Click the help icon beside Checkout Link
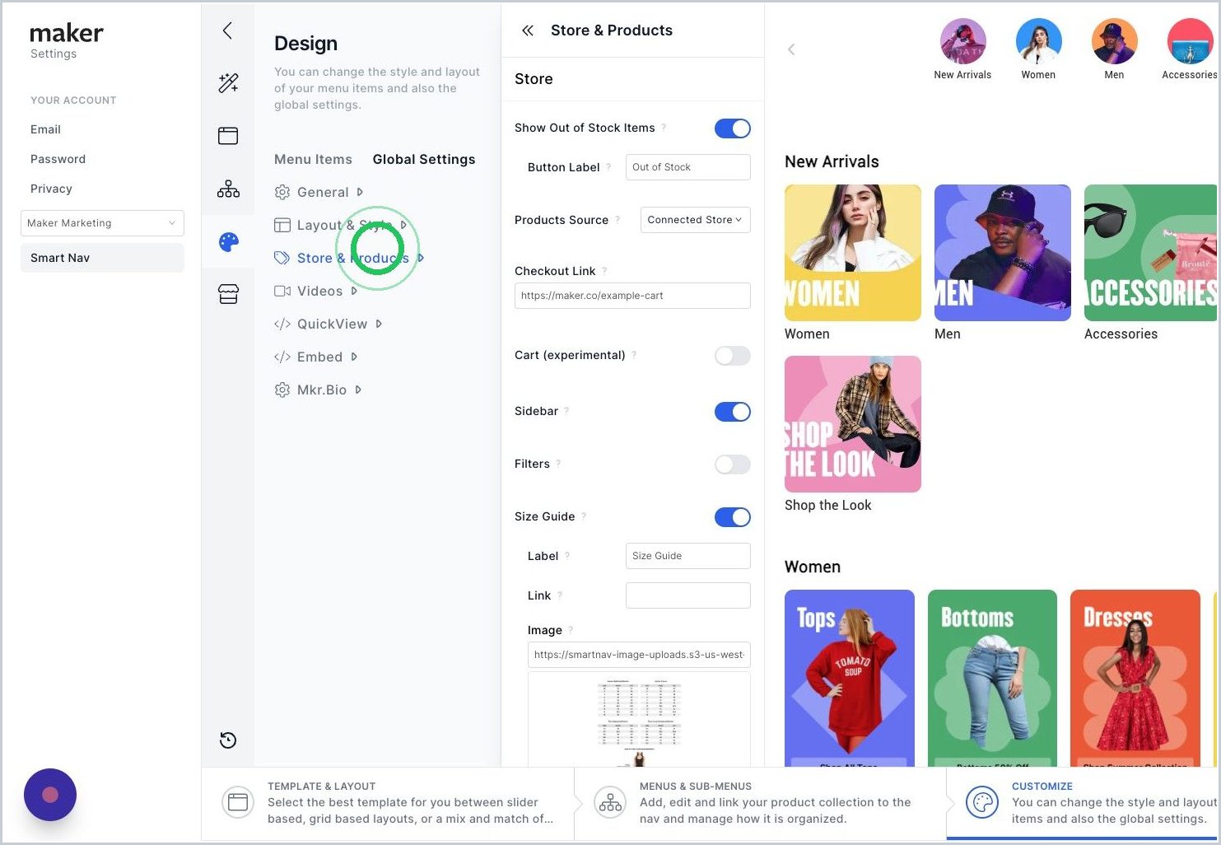The image size is (1221, 845). [x=604, y=270]
